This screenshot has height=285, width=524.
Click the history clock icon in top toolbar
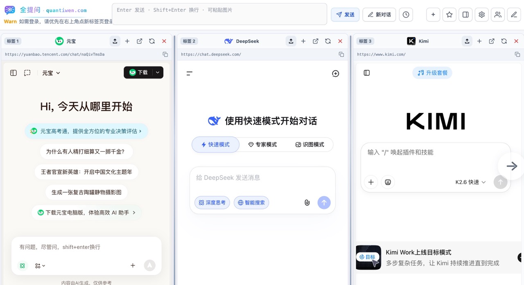click(406, 15)
